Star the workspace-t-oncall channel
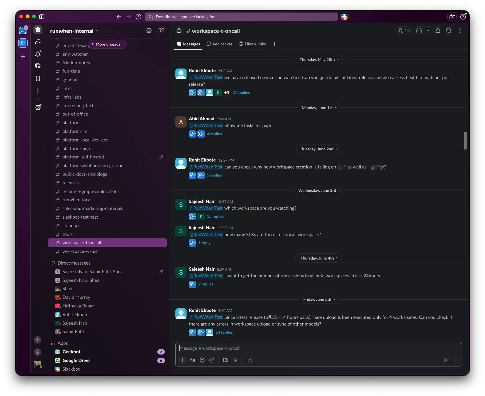This screenshot has height=396, width=485. (179, 31)
